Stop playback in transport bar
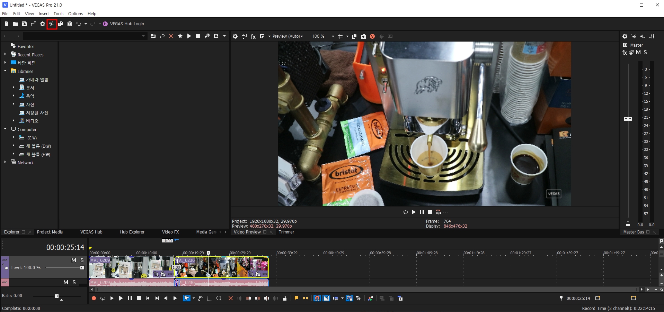This screenshot has width=664, height=312. pyautogui.click(x=139, y=298)
